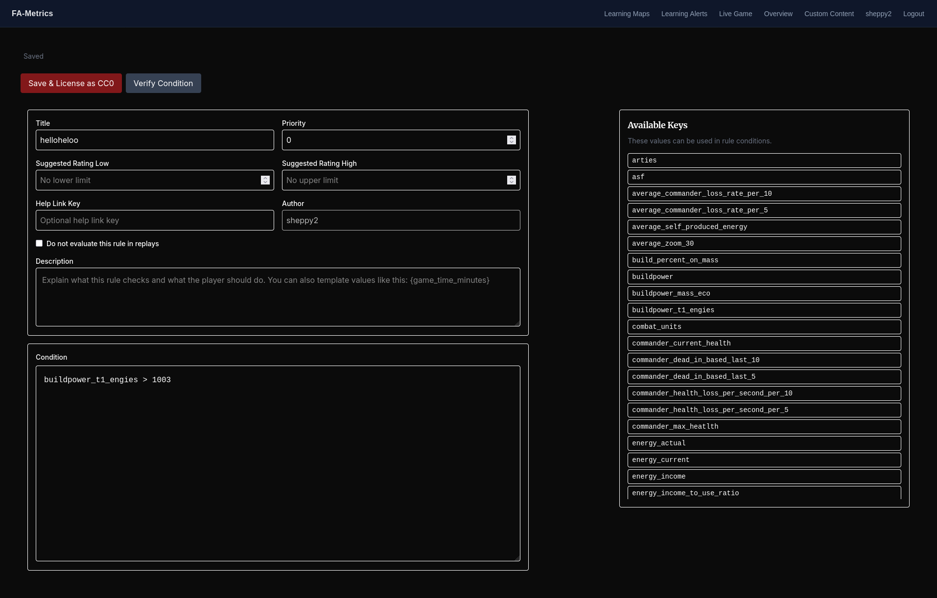Pick the average_commander_loss_rate_per_10 key

pos(764,194)
